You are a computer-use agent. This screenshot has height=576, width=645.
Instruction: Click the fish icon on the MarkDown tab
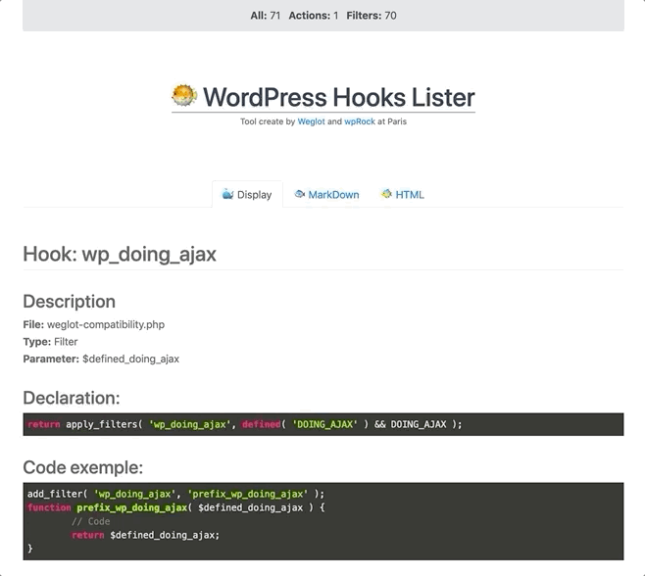pos(300,194)
